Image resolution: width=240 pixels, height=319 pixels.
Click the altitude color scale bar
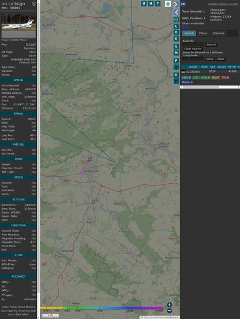[x=102, y=308]
